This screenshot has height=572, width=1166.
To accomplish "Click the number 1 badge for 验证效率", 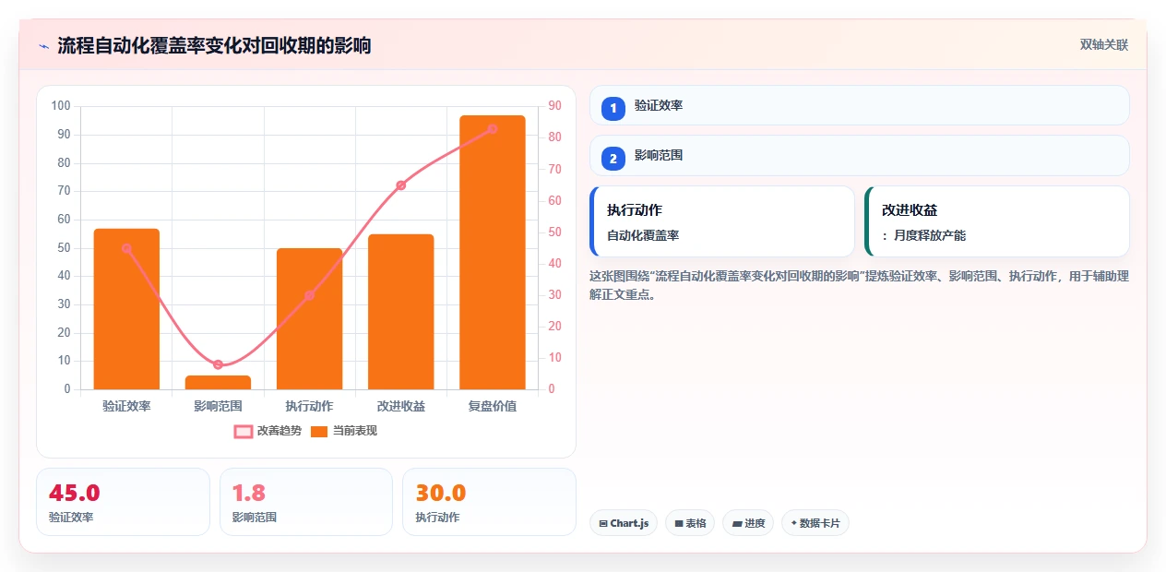I will 613,108.
